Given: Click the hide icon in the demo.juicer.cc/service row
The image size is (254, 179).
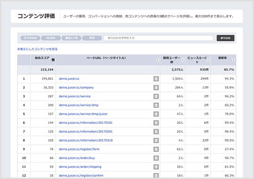Looking at the screenshot, I should [156, 97].
